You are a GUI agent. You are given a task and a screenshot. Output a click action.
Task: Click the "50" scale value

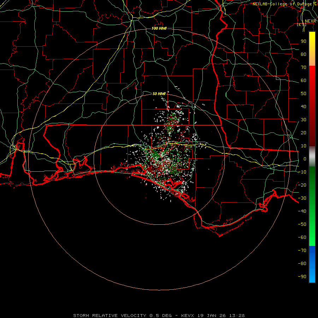(x=304, y=94)
